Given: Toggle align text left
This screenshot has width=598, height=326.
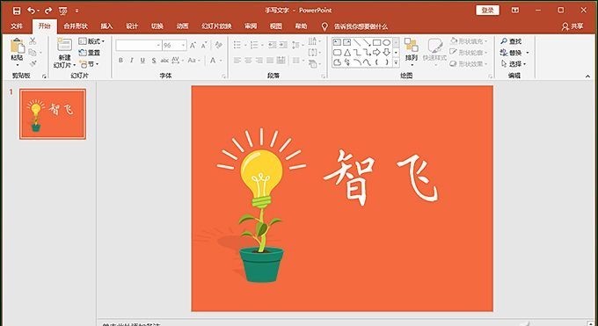Looking at the screenshot, I should pyautogui.click(x=237, y=61).
